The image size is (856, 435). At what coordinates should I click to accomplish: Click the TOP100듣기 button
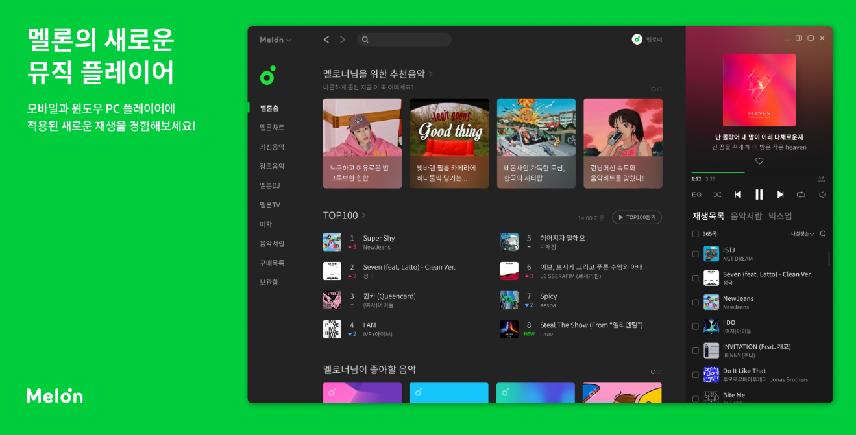637,217
